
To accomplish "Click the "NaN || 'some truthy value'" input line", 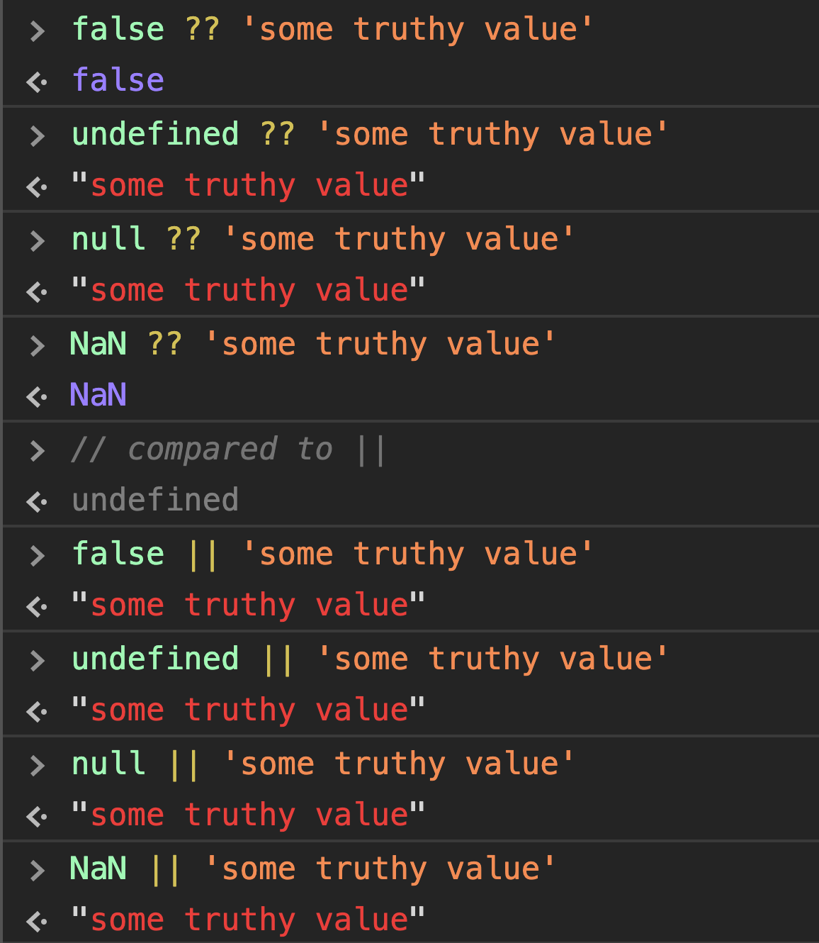I will point(313,869).
